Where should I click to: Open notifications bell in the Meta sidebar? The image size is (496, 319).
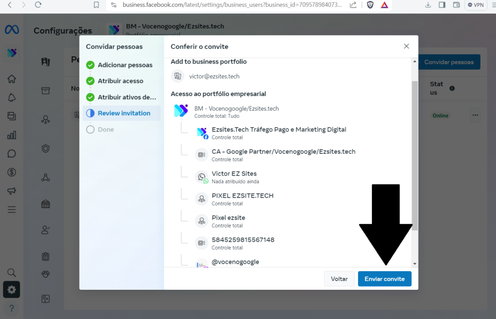tap(12, 97)
